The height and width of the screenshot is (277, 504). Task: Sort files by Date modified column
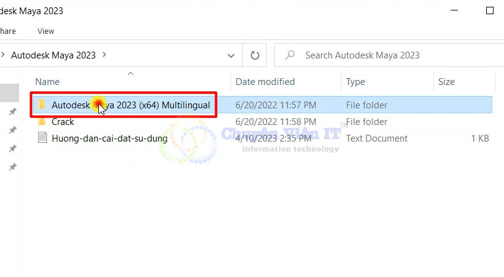265,81
